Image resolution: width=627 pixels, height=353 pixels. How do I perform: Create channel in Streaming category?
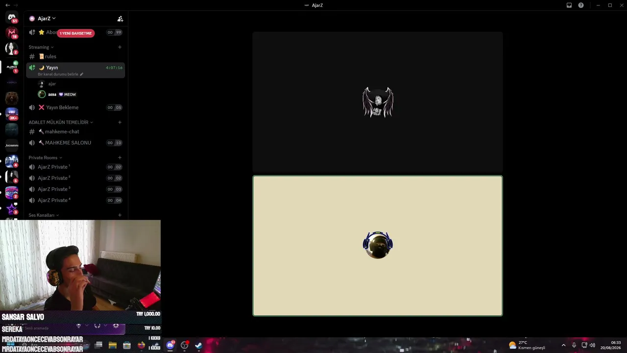[120, 47]
